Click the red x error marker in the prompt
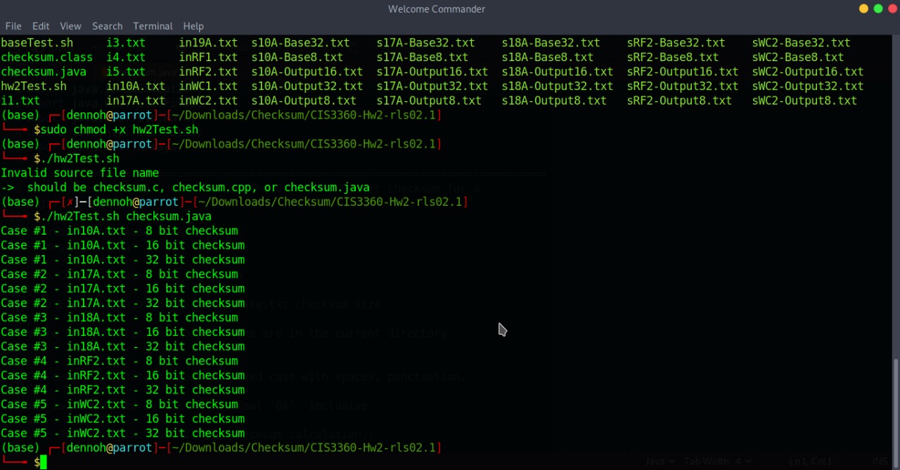900x470 pixels. point(70,202)
